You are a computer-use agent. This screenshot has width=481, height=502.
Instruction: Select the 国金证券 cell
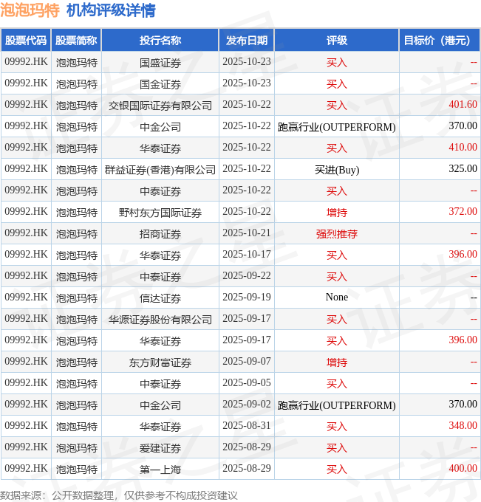pos(160,83)
